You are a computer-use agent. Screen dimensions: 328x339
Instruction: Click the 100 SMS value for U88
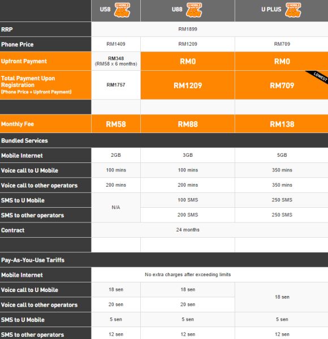[188, 200]
